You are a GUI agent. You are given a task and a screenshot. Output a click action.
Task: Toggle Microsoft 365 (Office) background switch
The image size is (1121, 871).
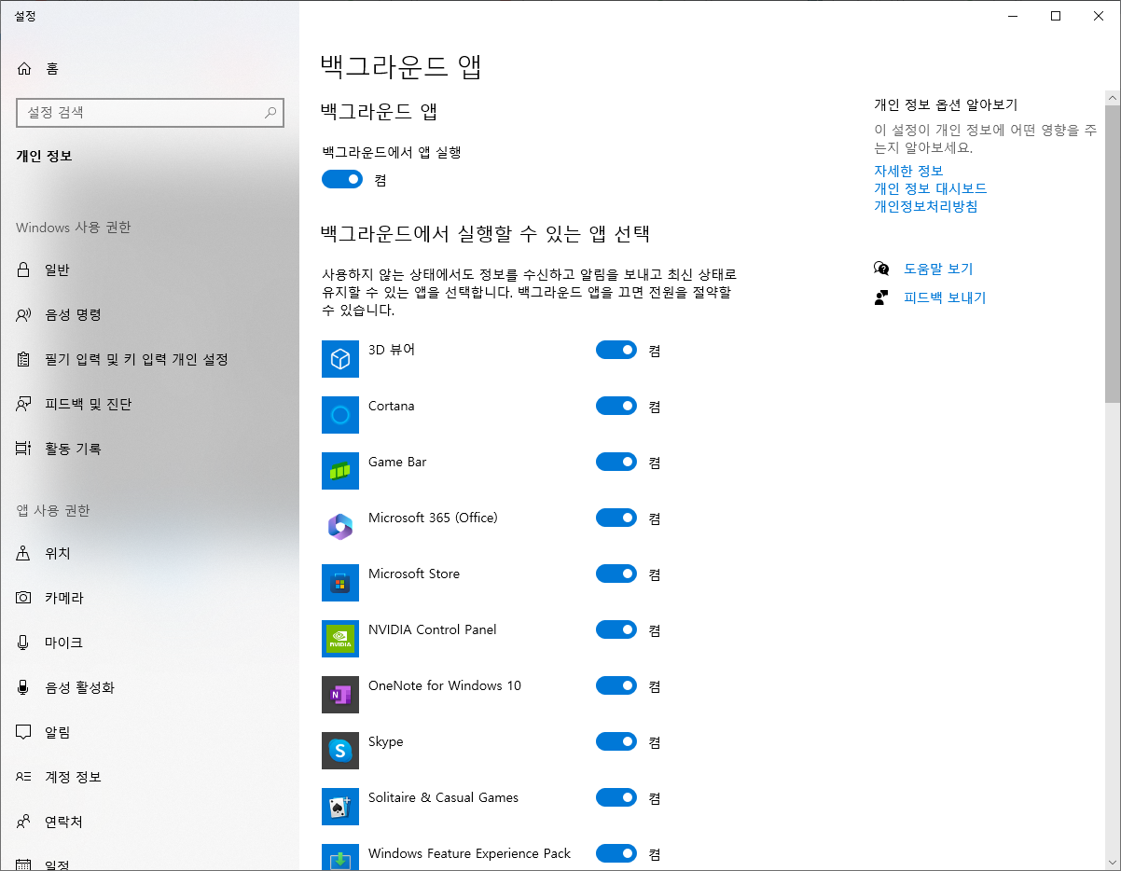click(x=616, y=518)
